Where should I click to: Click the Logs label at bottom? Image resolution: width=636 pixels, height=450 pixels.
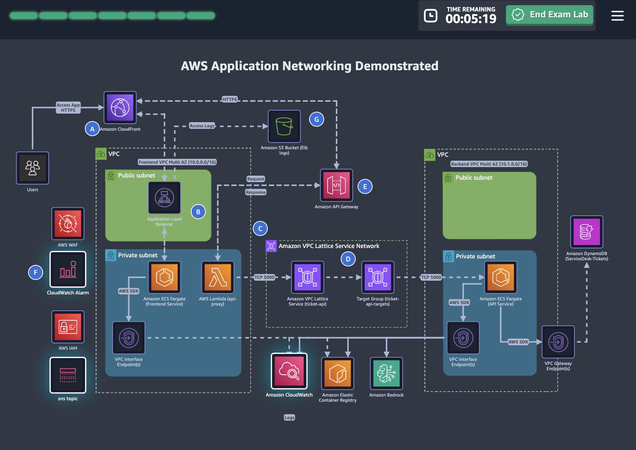click(x=289, y=418)
